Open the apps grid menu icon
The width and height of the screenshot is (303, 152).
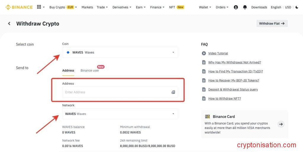pos(39,7)
